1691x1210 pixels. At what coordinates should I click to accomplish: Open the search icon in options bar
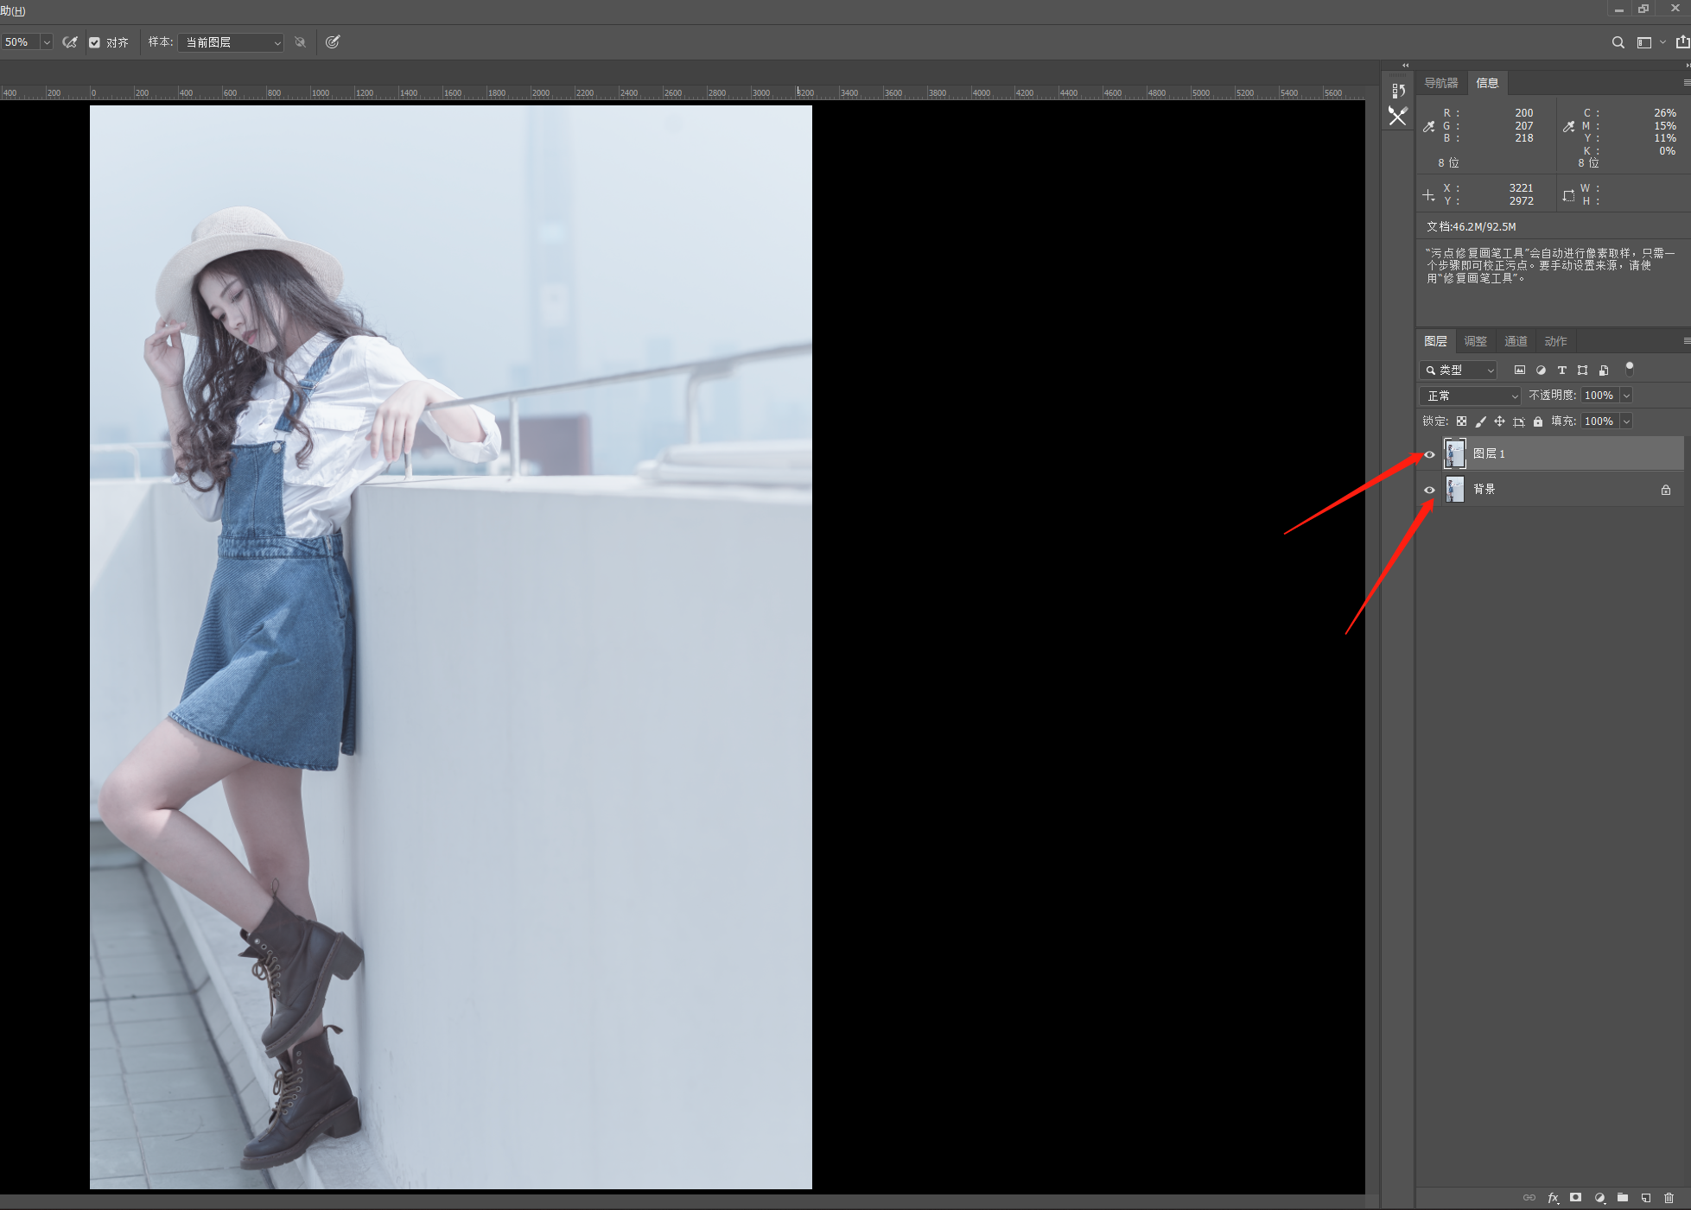(x=1618, y=42)
